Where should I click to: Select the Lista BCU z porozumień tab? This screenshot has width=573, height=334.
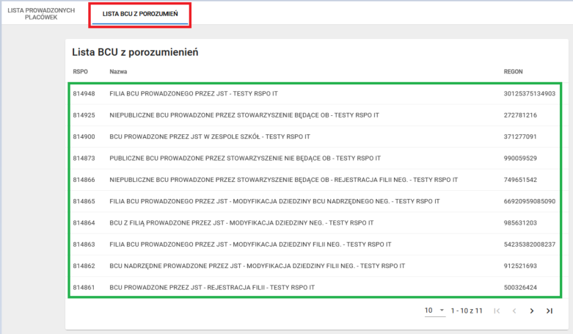pos(139,14)
